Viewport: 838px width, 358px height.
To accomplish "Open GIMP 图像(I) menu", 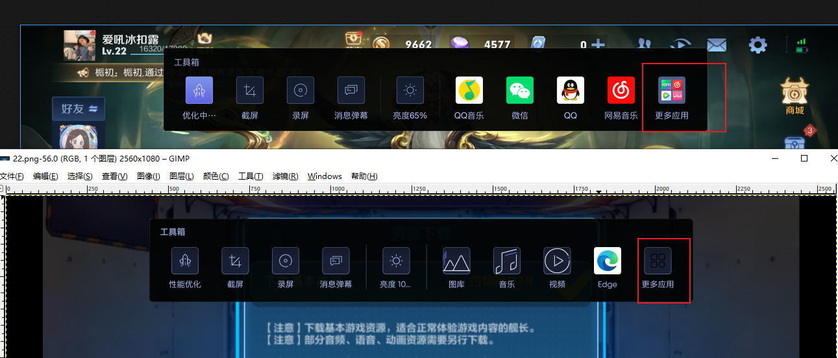I will [149, 176].
